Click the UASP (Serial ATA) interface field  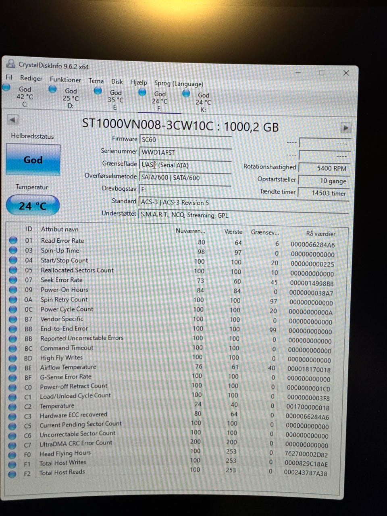tap(185, 165)
